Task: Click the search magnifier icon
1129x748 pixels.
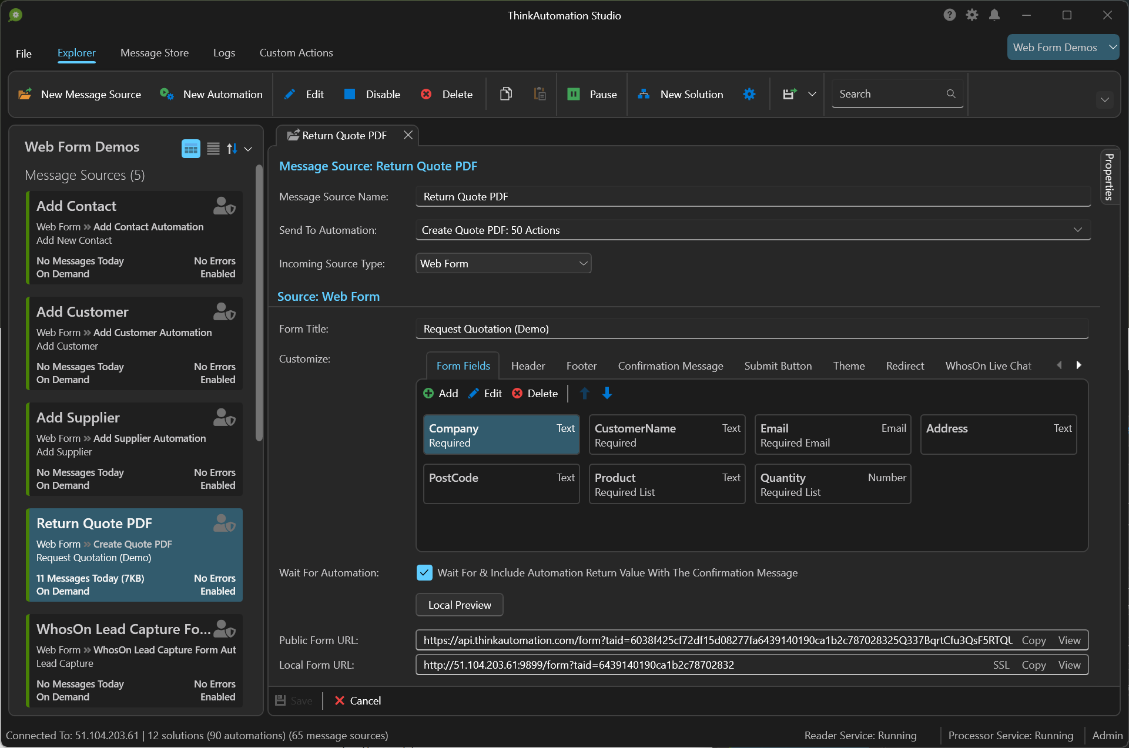Action: [951, 94]
